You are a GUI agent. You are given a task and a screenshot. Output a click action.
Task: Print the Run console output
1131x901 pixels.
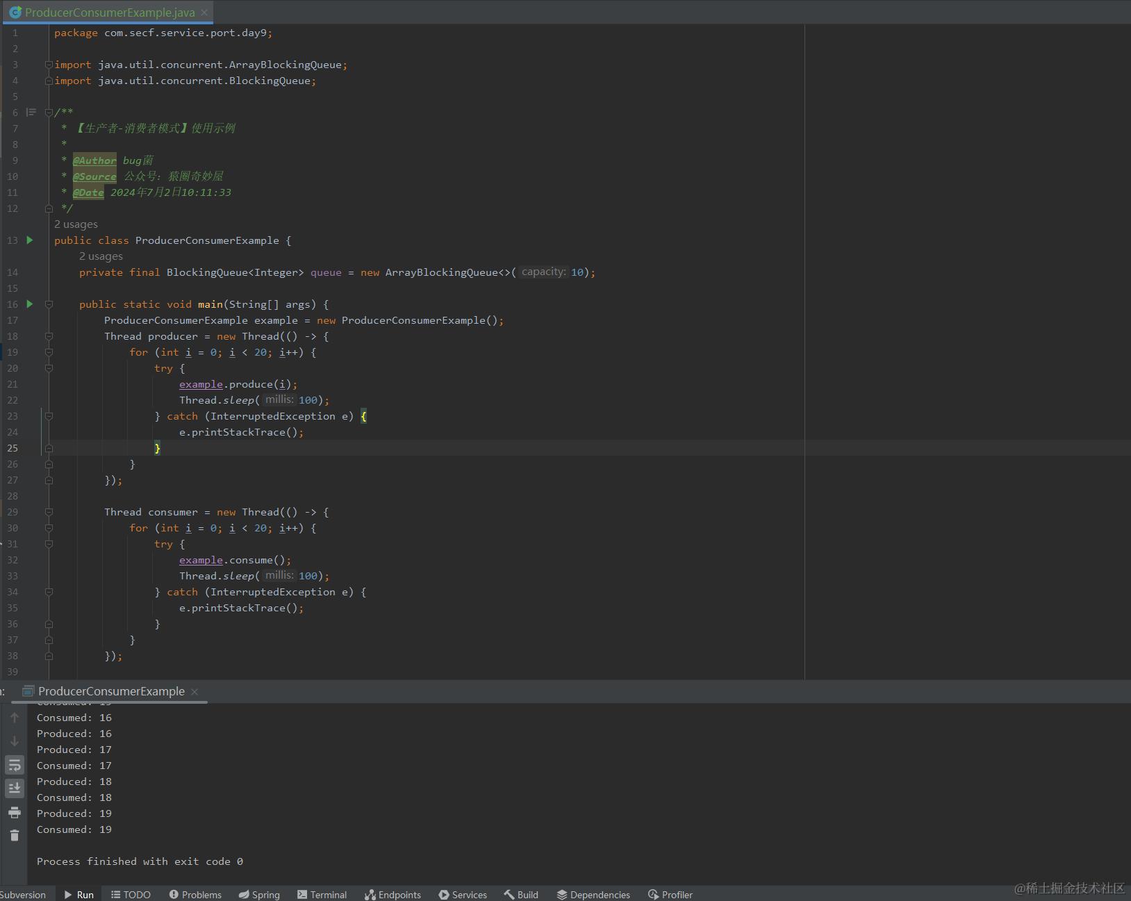tap(15, 812)
